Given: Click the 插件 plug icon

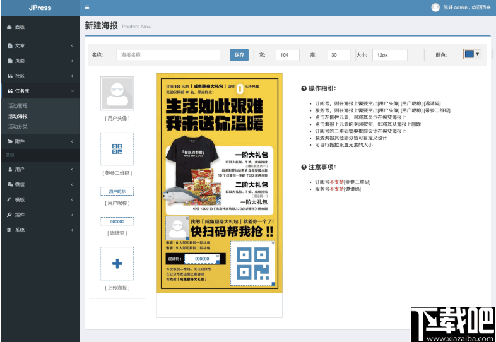Looking at the screenshot, I should pyautogui.click(x=9, y=215).
